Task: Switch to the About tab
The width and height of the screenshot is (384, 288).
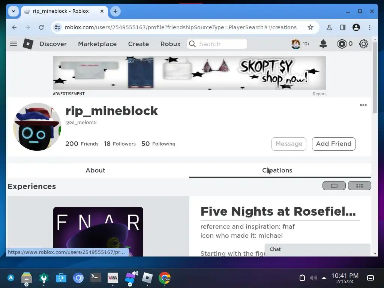Action: click(x=96, y=171)
